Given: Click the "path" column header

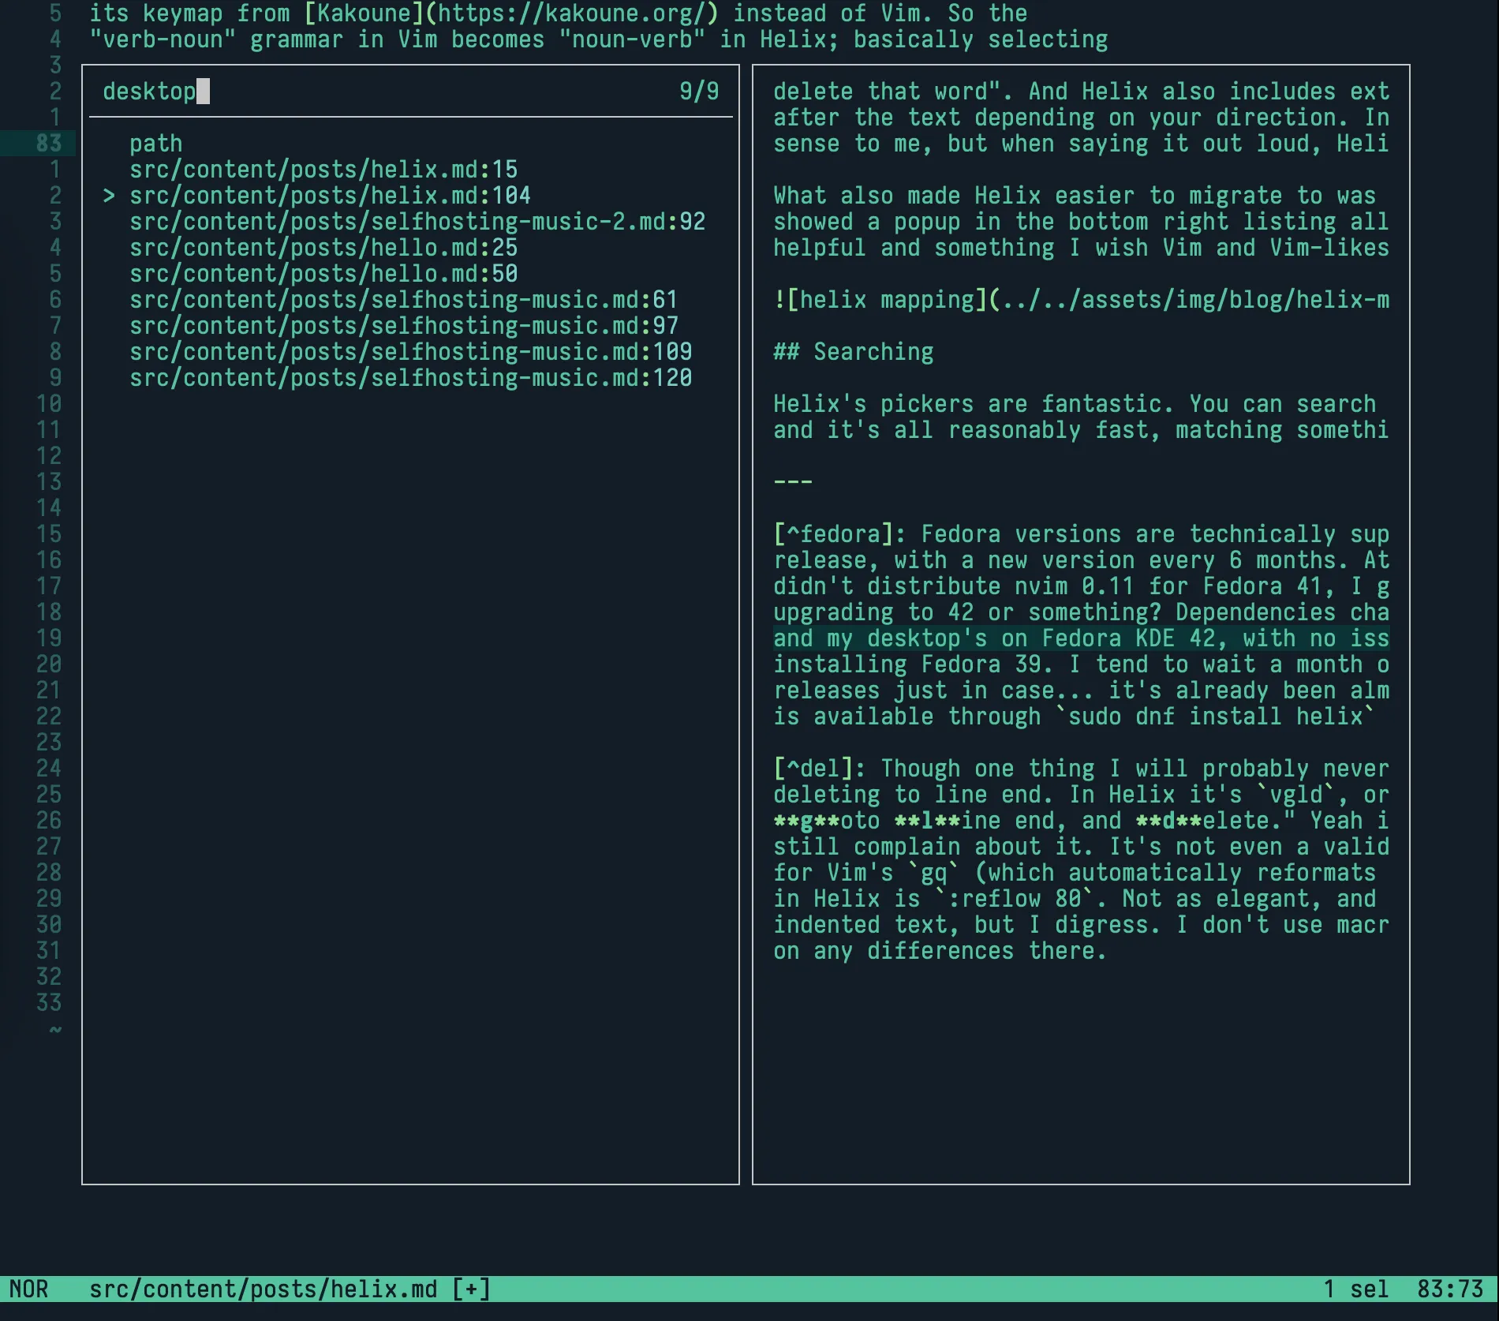Looking at the screenshot, I should pyautogui.click(x=155, y=144).
